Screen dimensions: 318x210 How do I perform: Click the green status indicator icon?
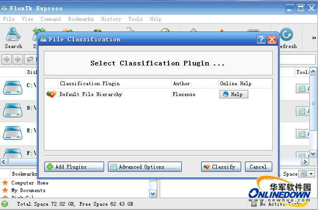click(x=5, y=204)
